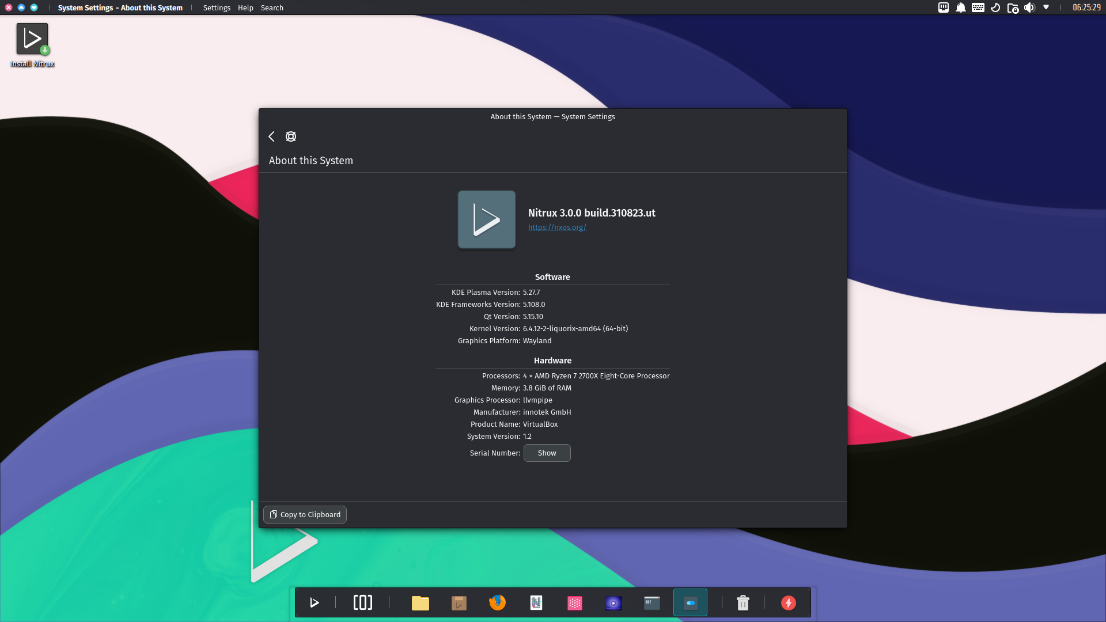Open the Help menu
Screen dimensions: 1106x622
(245, 7)
